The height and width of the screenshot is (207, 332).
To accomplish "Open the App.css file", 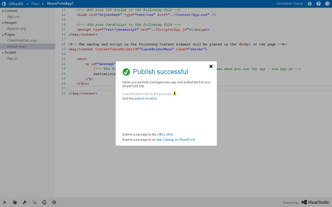I will (13, 17).
